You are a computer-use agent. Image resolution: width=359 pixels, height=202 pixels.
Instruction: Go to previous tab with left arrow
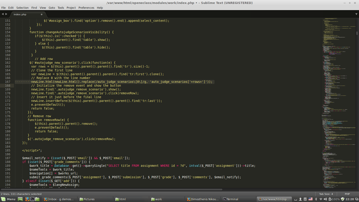3,14
